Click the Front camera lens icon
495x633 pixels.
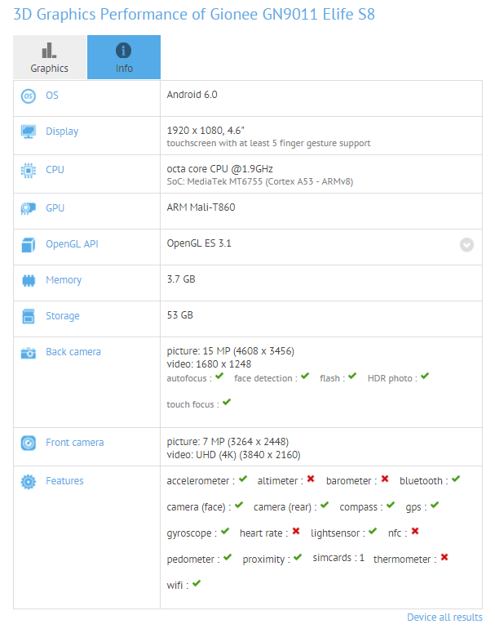[x=29, y=443]
